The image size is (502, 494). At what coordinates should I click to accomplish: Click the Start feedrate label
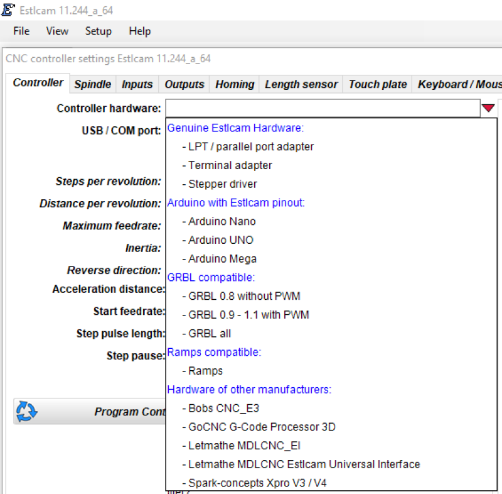pos(129,311)
